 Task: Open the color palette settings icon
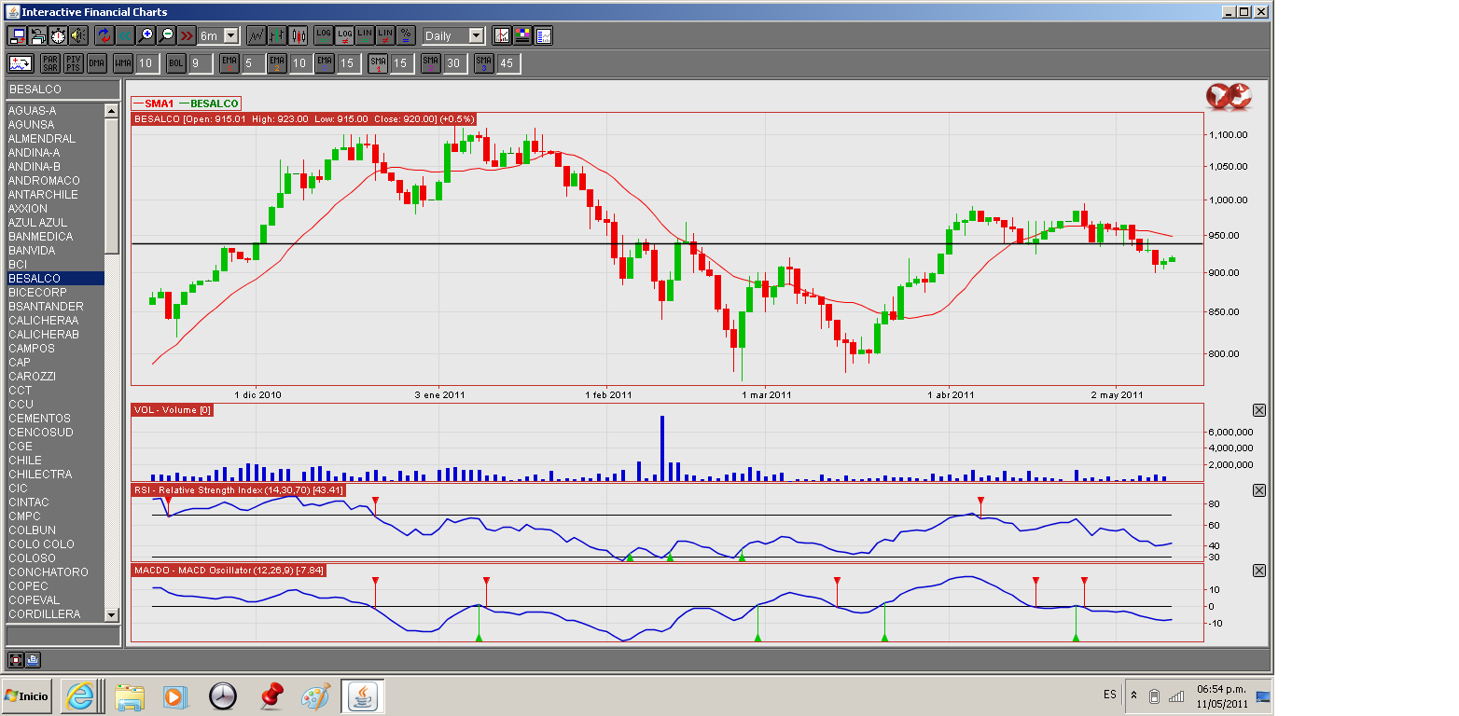[x=523, y=35]
